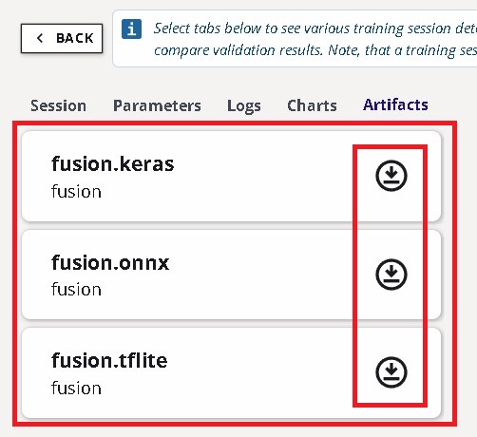
Task: Click the back chevron arrow
Action: click(40, 38)
